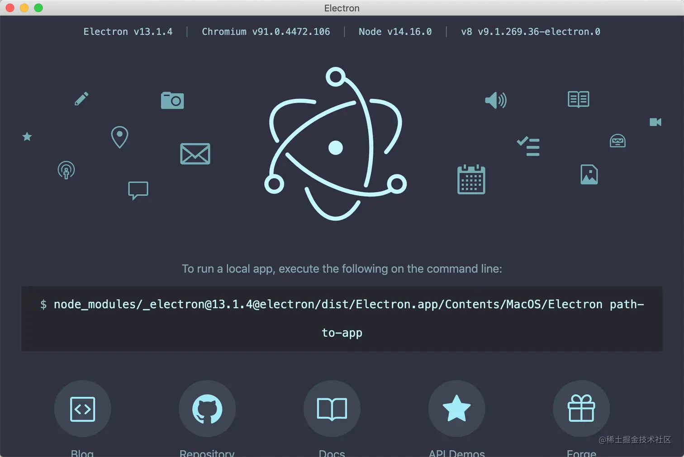Click the Chromium v91.0.4472.106 version text
This screenshot has width=684, height=457.
click(266, 32)
